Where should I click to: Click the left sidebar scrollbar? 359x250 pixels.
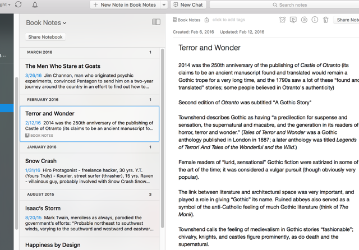point(16,153)
